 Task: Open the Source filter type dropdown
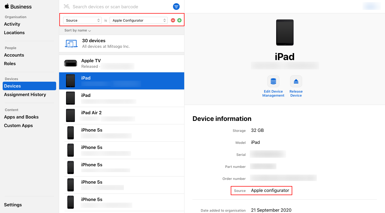82,20
